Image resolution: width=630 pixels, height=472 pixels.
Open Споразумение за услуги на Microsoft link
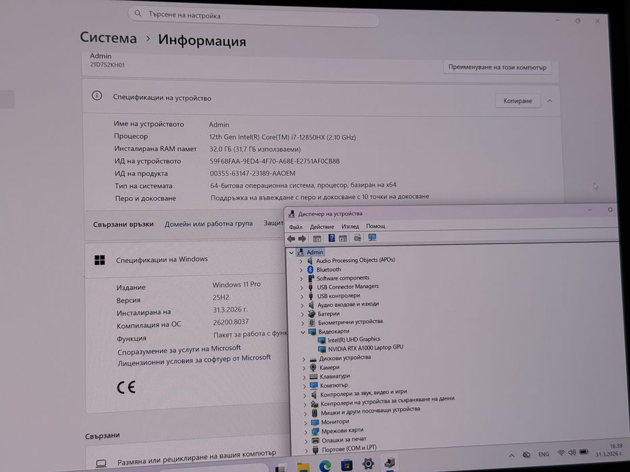point(179,349)
